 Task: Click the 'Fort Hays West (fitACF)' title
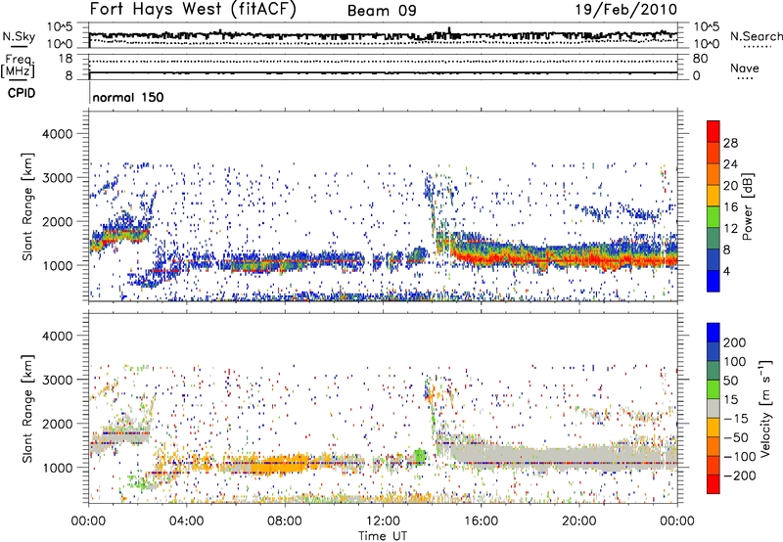(x=193, y=9)
